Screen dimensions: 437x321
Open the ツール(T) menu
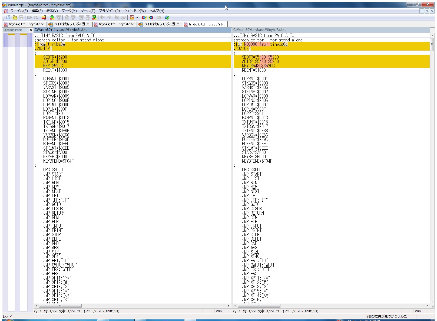point(88,11)
